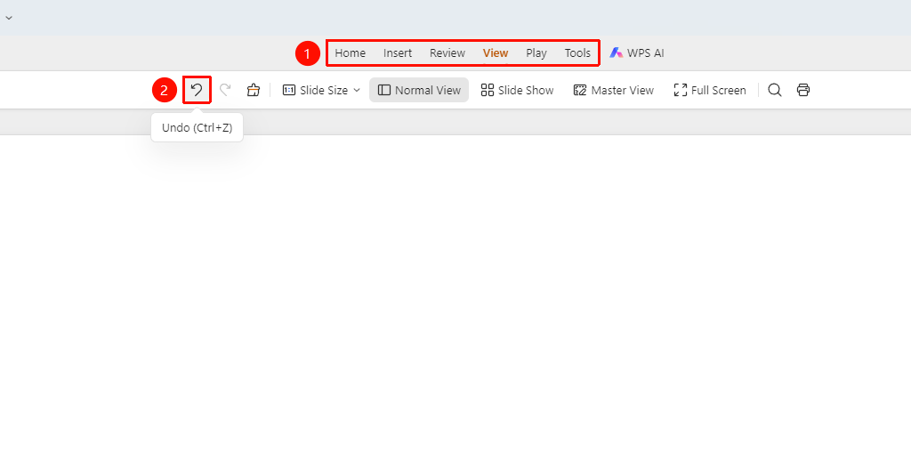Viewport: 911px width, 452px height.
Task: Start the Slide Show view
Action: (x=517, y=90)
